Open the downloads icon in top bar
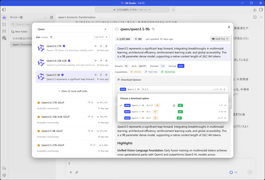Viewport: 265px width, 180px height. click(x=255, y=10)
